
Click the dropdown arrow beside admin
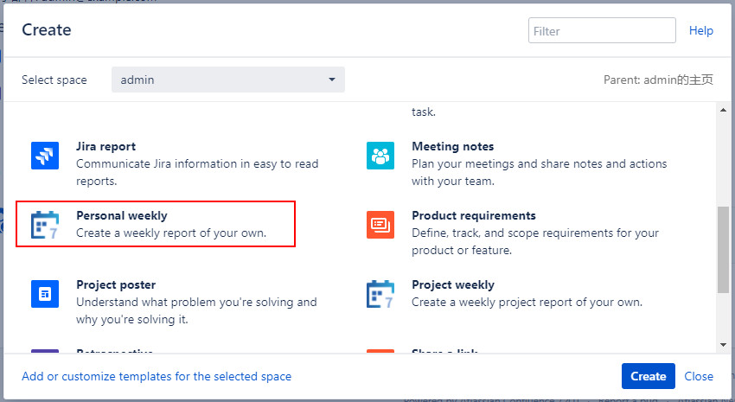click(x=331, y=80)
